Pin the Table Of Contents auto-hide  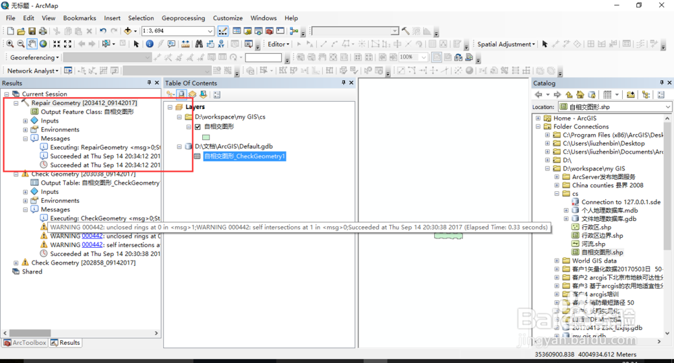click(x=344, y=82)
